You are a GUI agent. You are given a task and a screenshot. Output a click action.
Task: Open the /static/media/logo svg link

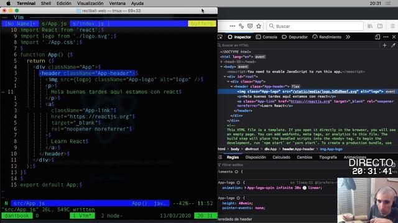[325, 92]
